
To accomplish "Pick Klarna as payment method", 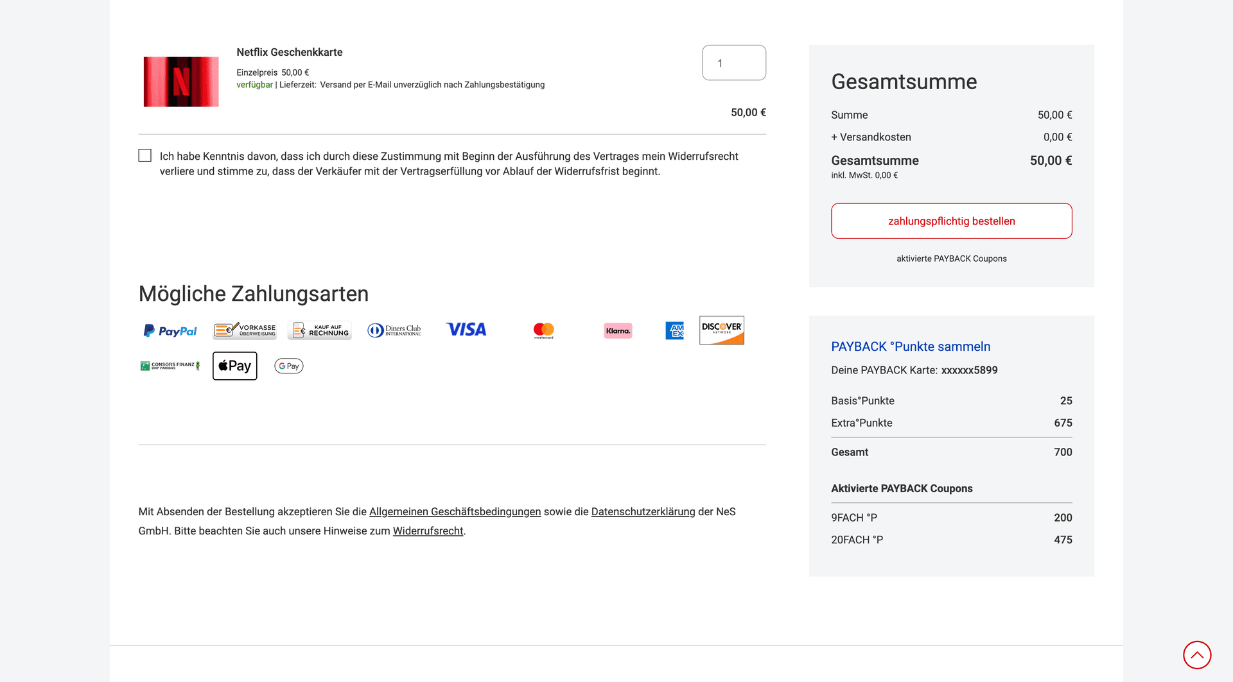I will (618, 330).
